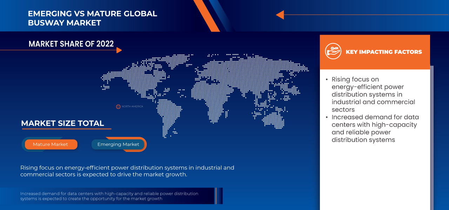The height and width of the screenshot is (210, 449).
Task: Click the hand-and-key icon in the orange header
Action: pyautogui.click(x=333, y=52)
